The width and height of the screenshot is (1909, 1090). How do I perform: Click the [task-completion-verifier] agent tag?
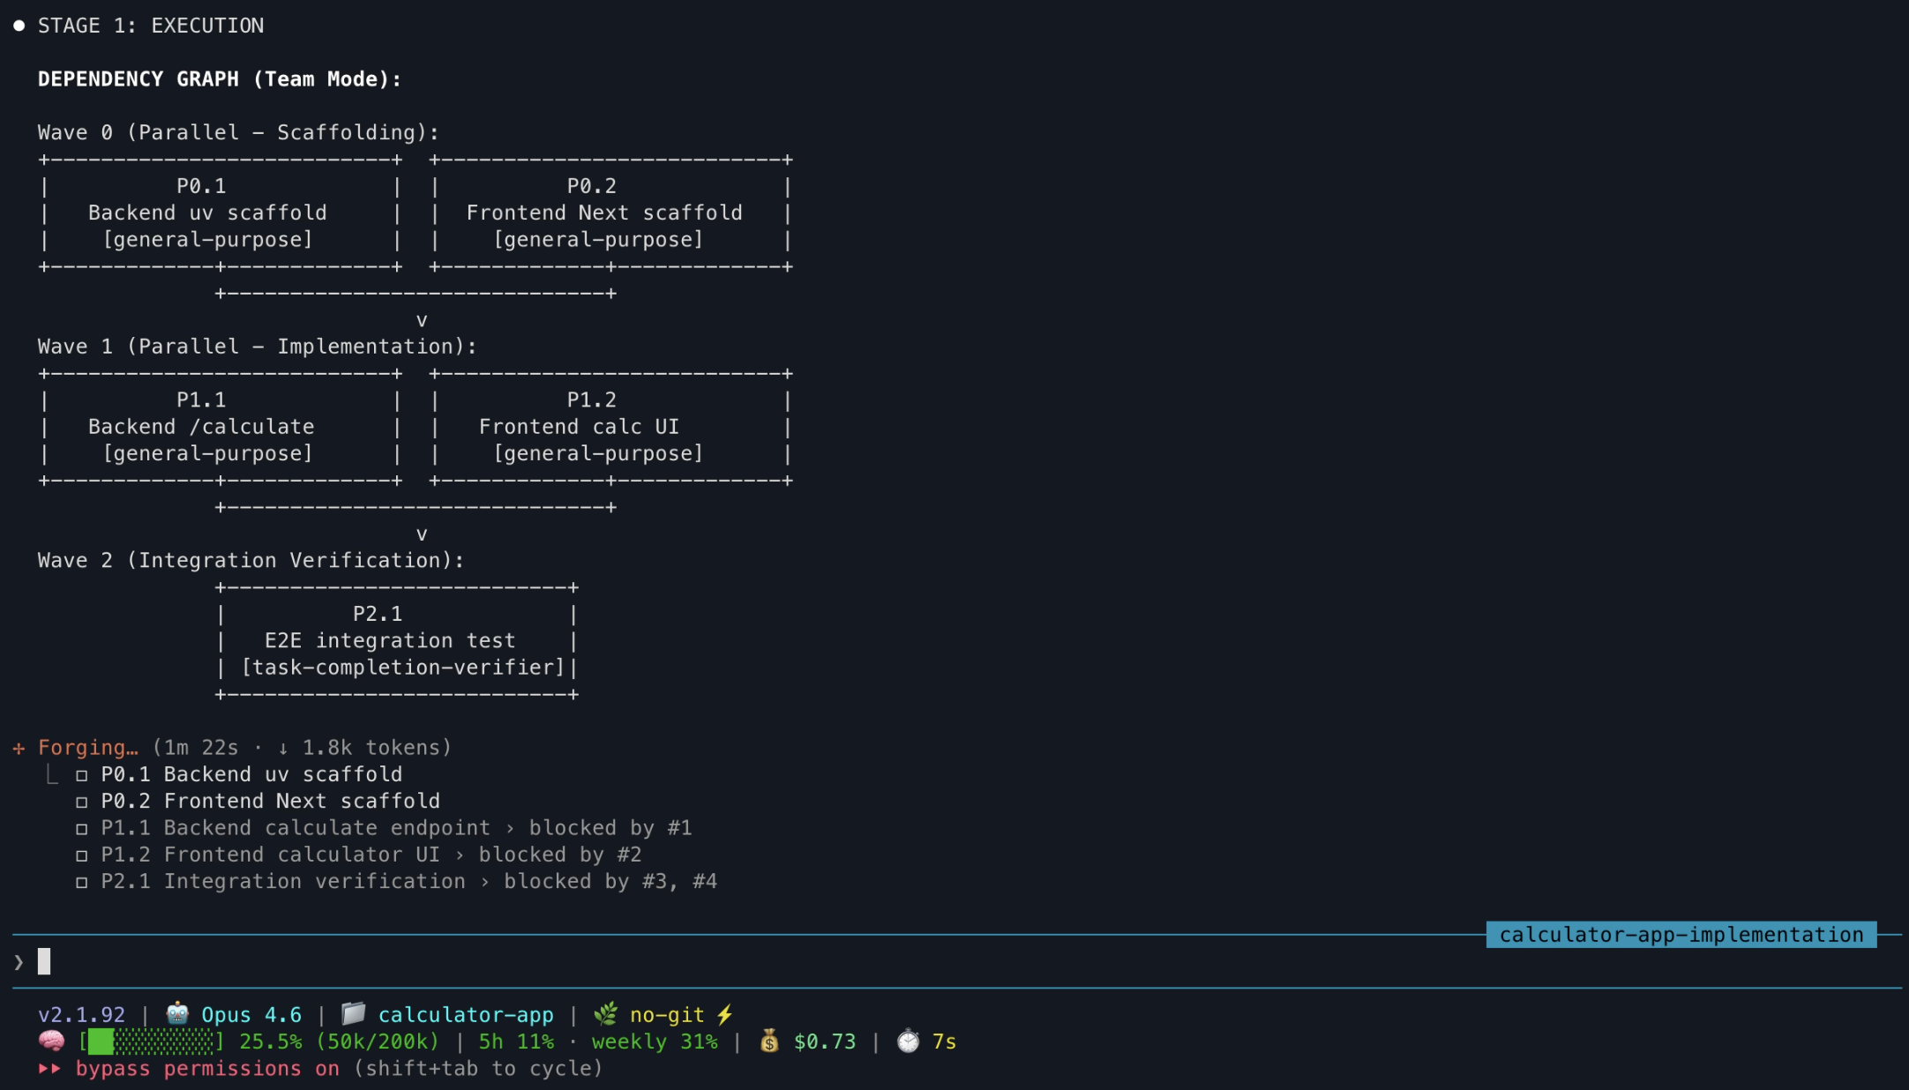tap(403, 668)
